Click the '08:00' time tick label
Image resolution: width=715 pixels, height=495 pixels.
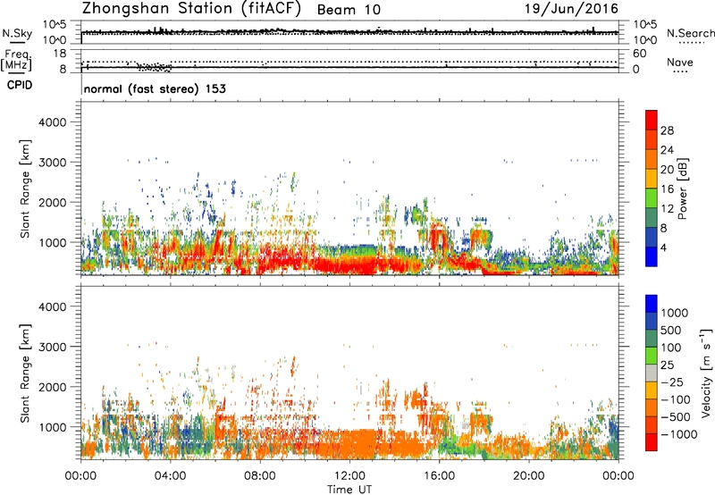coord(260,476)
